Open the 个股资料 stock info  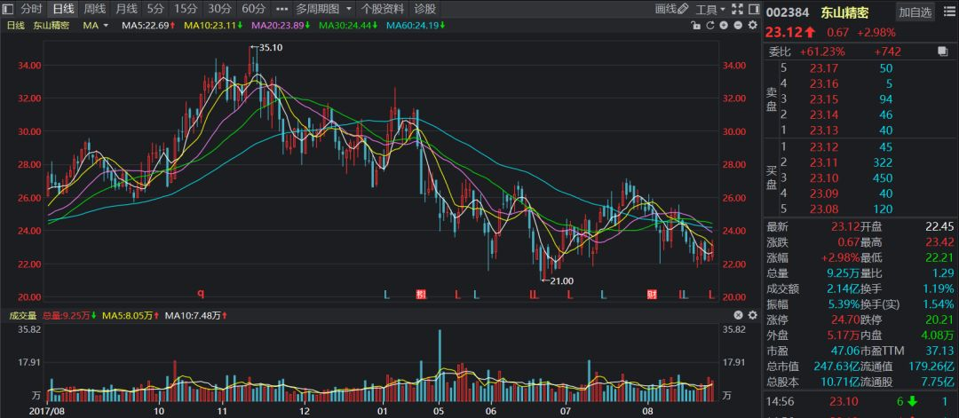click(x=383, y=9)
